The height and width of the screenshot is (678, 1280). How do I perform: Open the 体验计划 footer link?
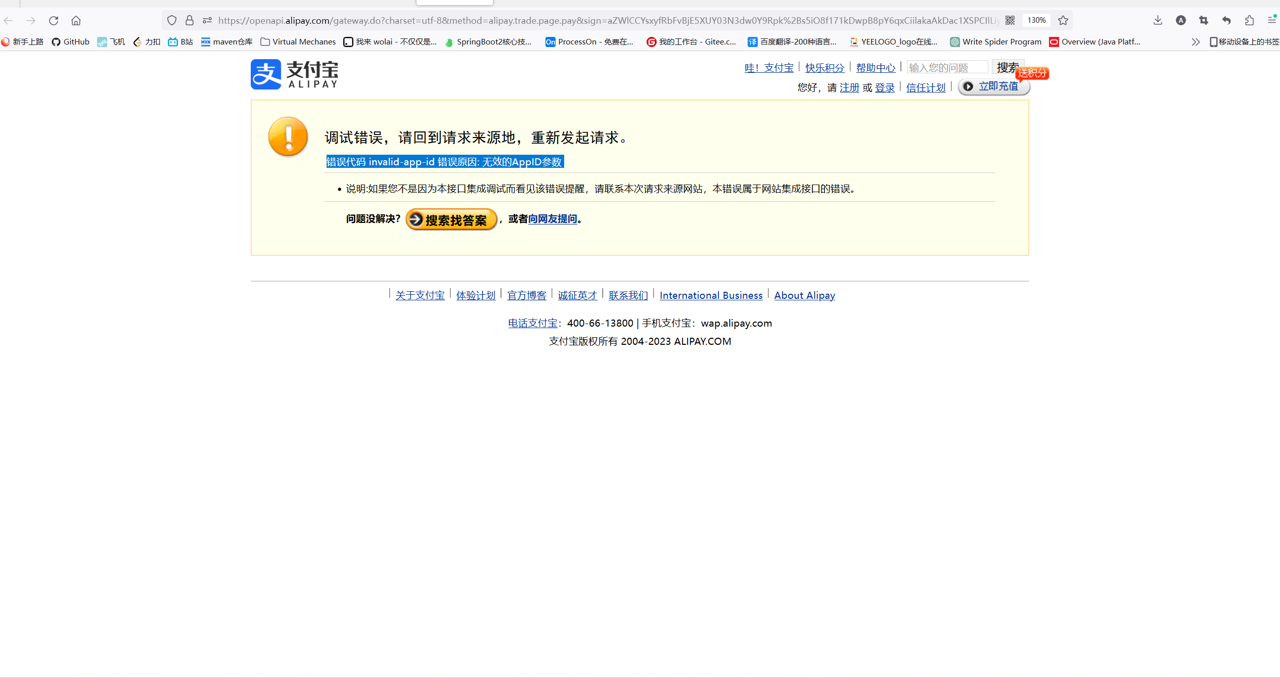click(476, 295)
